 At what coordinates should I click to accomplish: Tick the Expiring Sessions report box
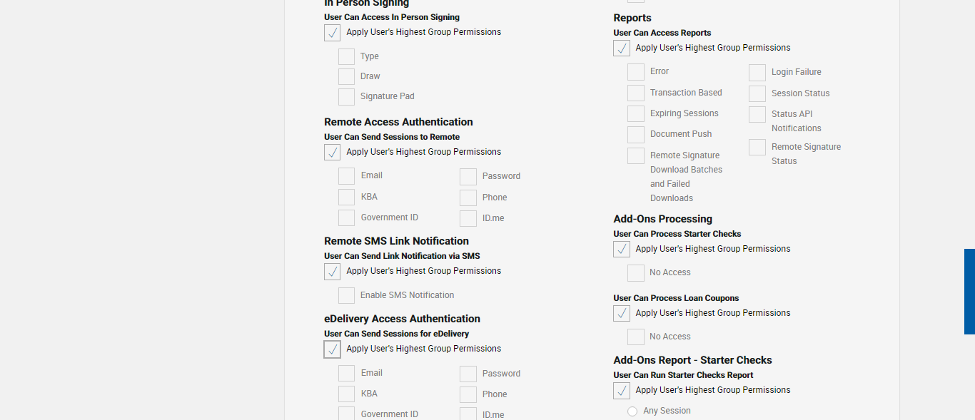point(636,114)
